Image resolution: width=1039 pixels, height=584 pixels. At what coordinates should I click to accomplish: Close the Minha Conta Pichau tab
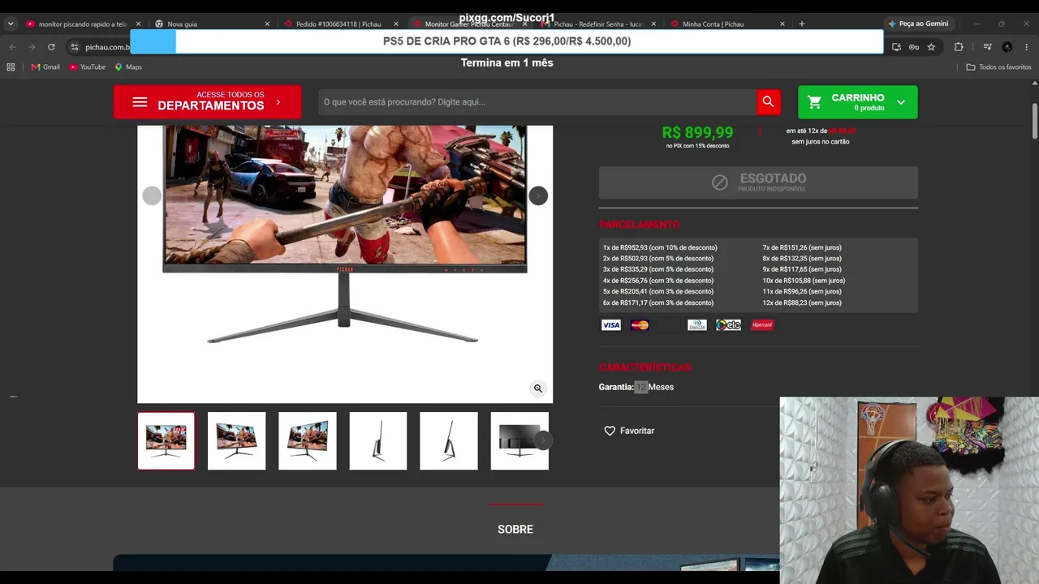click(782, 24)
